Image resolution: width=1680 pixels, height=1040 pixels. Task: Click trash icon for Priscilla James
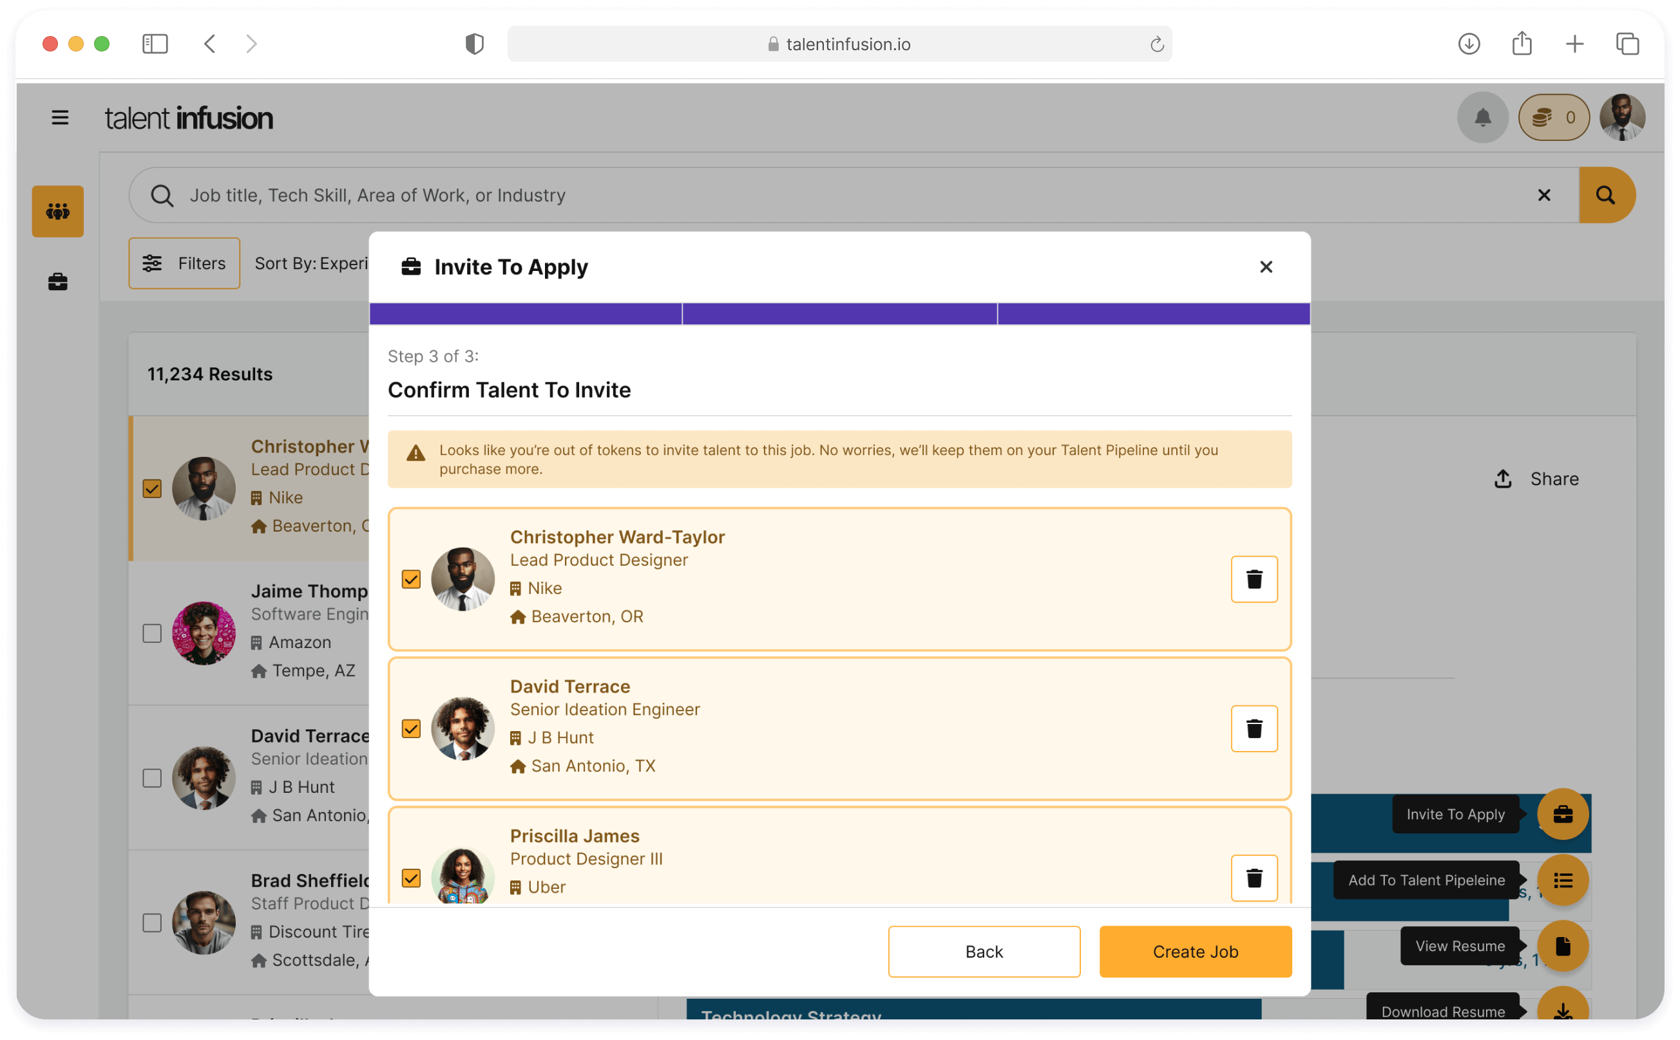point(1254,878)
